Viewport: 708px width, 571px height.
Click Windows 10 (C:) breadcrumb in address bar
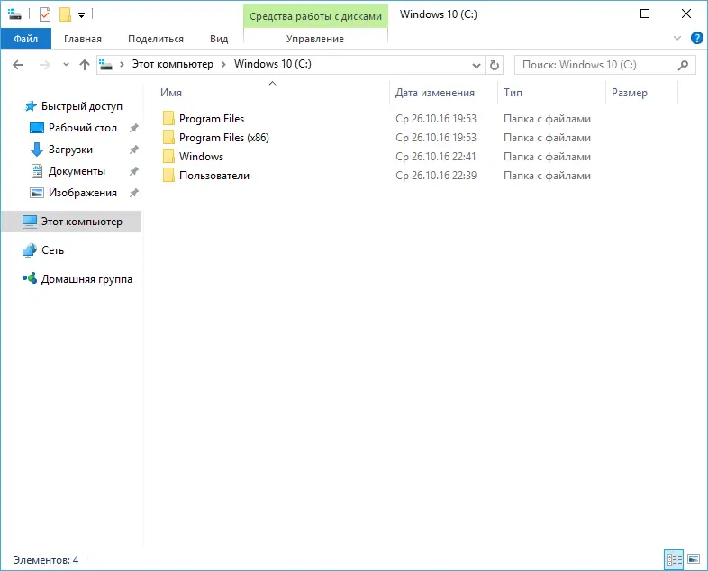click(x=273, y=64)
